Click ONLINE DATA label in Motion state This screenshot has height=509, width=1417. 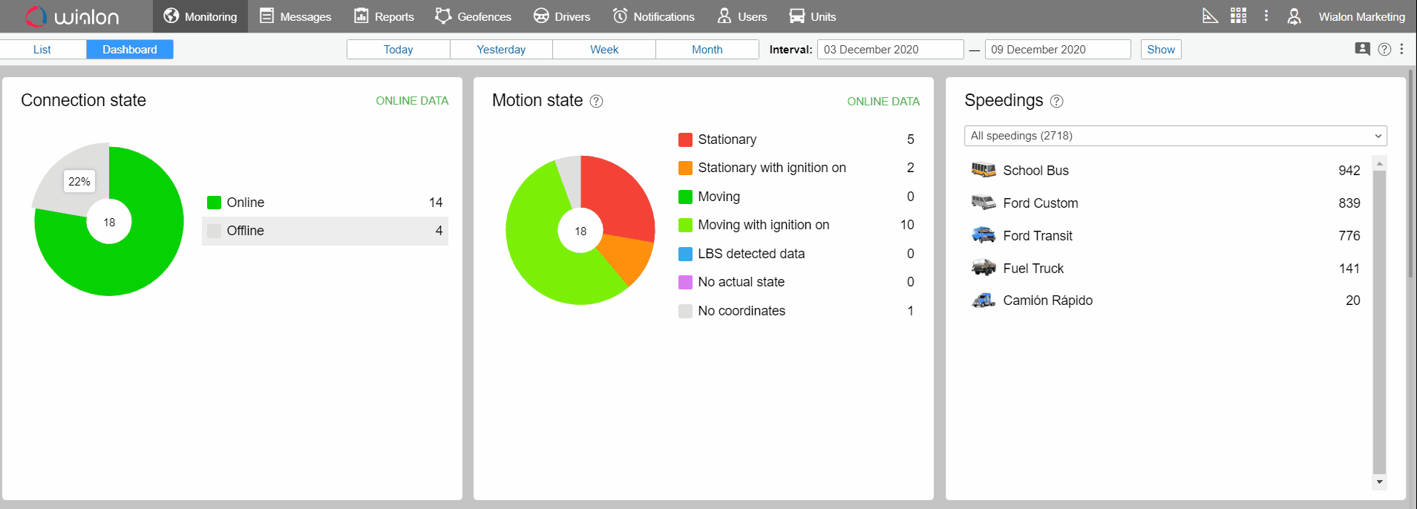883,101
